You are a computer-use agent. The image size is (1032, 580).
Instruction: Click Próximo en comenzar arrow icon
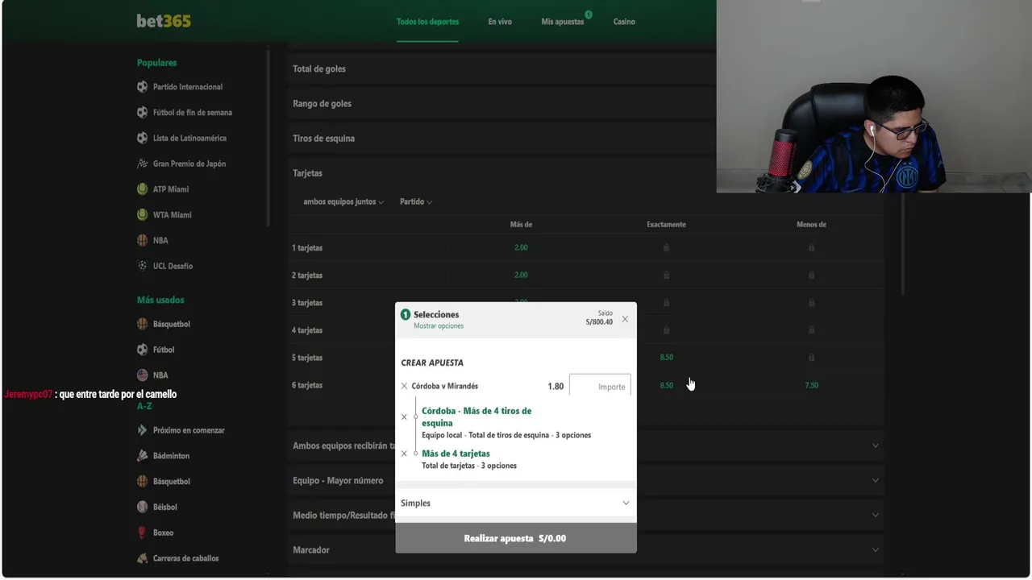coord(143,430)
